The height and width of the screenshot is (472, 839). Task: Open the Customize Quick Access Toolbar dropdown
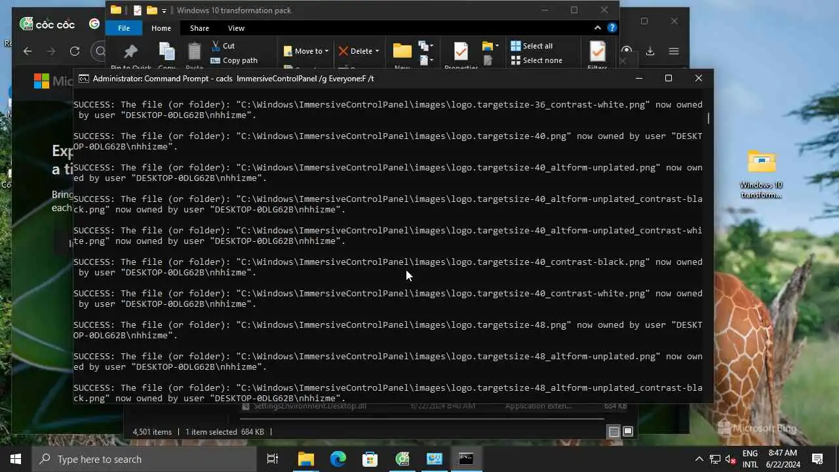point(164,10)
